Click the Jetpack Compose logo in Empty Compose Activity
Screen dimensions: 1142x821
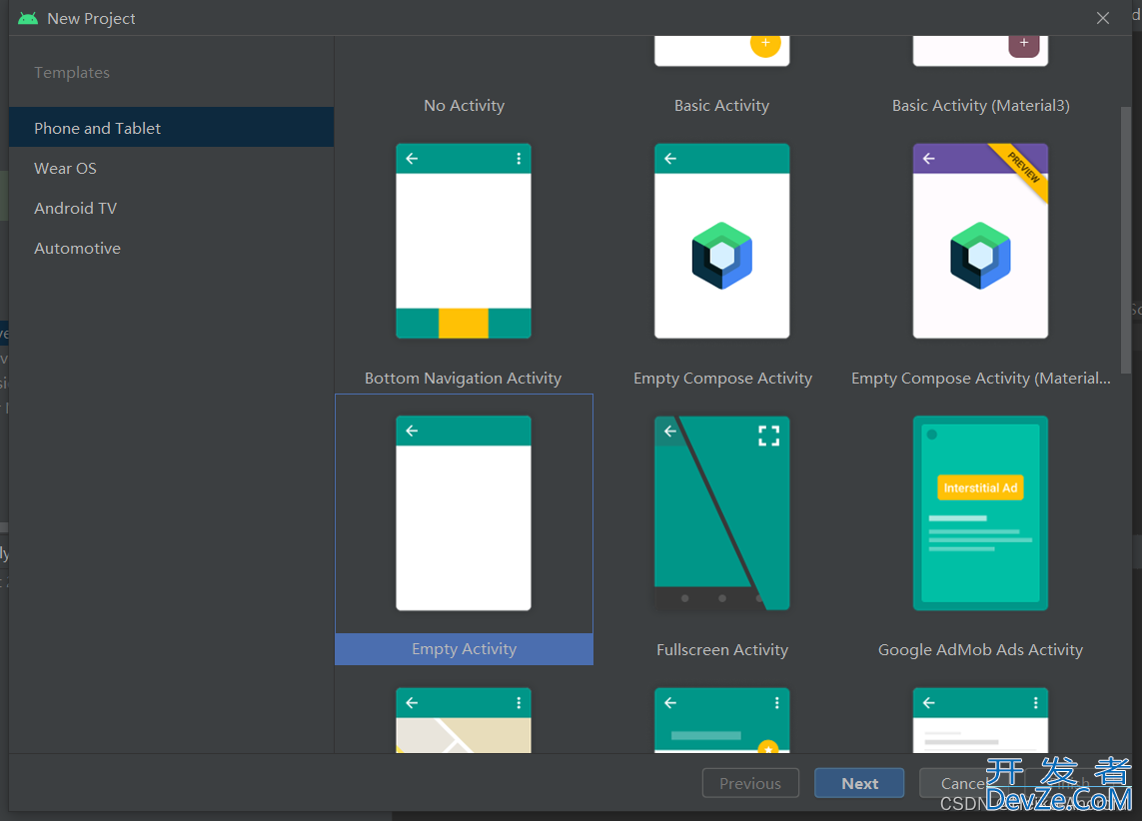tap(721, 256)
